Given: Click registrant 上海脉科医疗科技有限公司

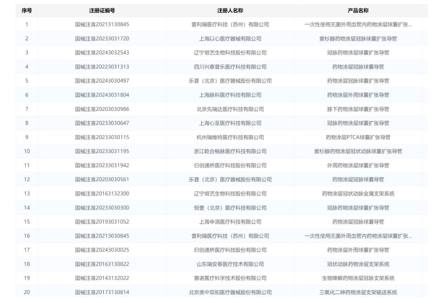Looking at the screenshot, I should 230,95.
